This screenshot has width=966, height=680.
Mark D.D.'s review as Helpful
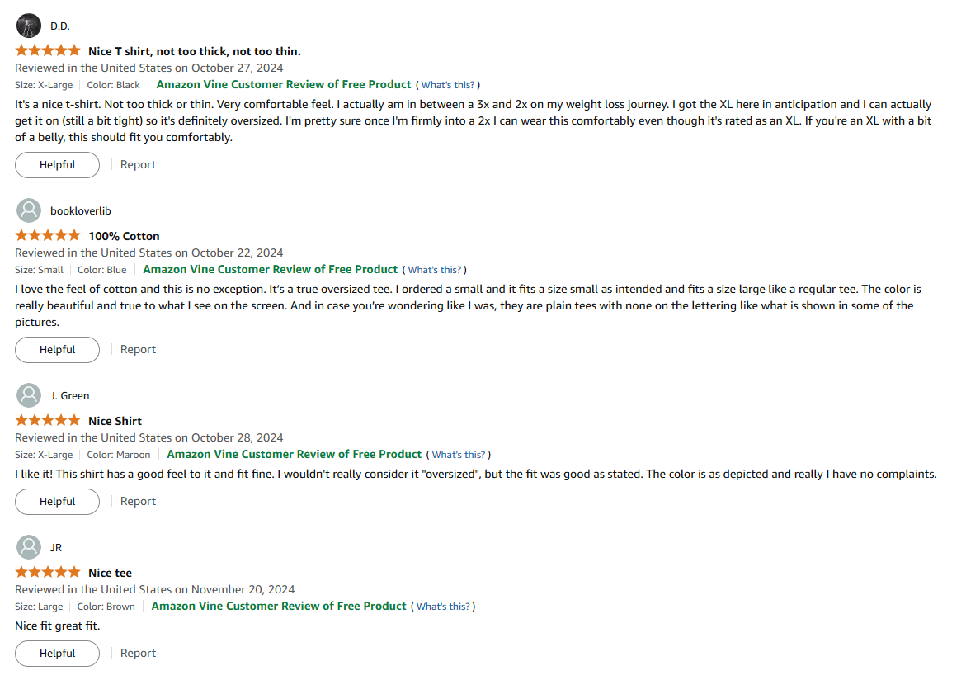coord(57,164)
